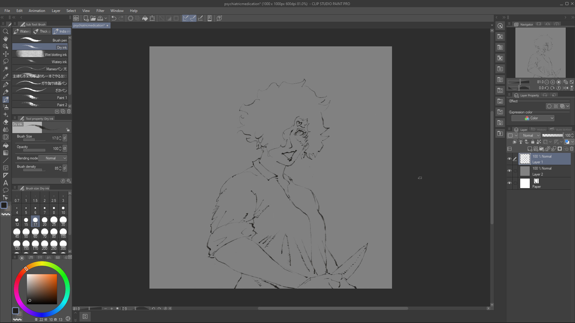Viewport: 575px width, 323px height.
Task: Open the Quick Access palette icon in right dock
Action: click(x=500, y=26)
